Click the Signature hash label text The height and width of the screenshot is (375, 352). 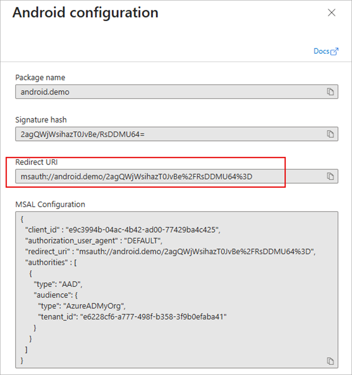41,120
